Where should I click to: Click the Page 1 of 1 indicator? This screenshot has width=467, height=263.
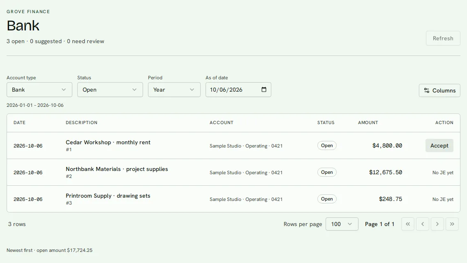(x=379, y=224)
